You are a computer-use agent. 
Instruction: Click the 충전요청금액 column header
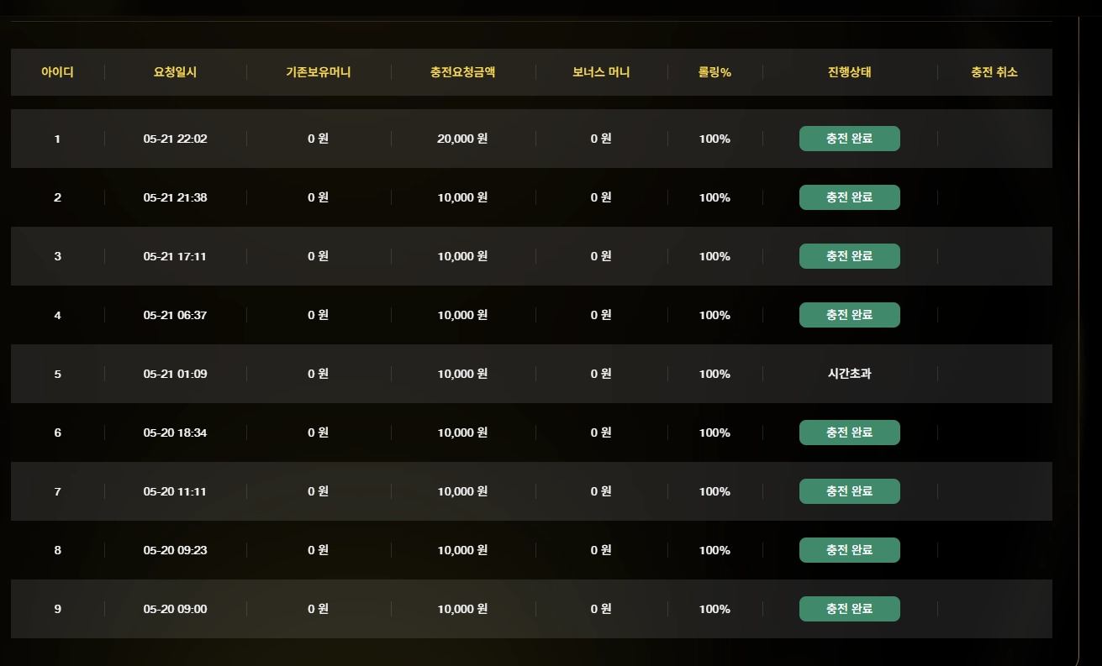[x=462, y=72]
